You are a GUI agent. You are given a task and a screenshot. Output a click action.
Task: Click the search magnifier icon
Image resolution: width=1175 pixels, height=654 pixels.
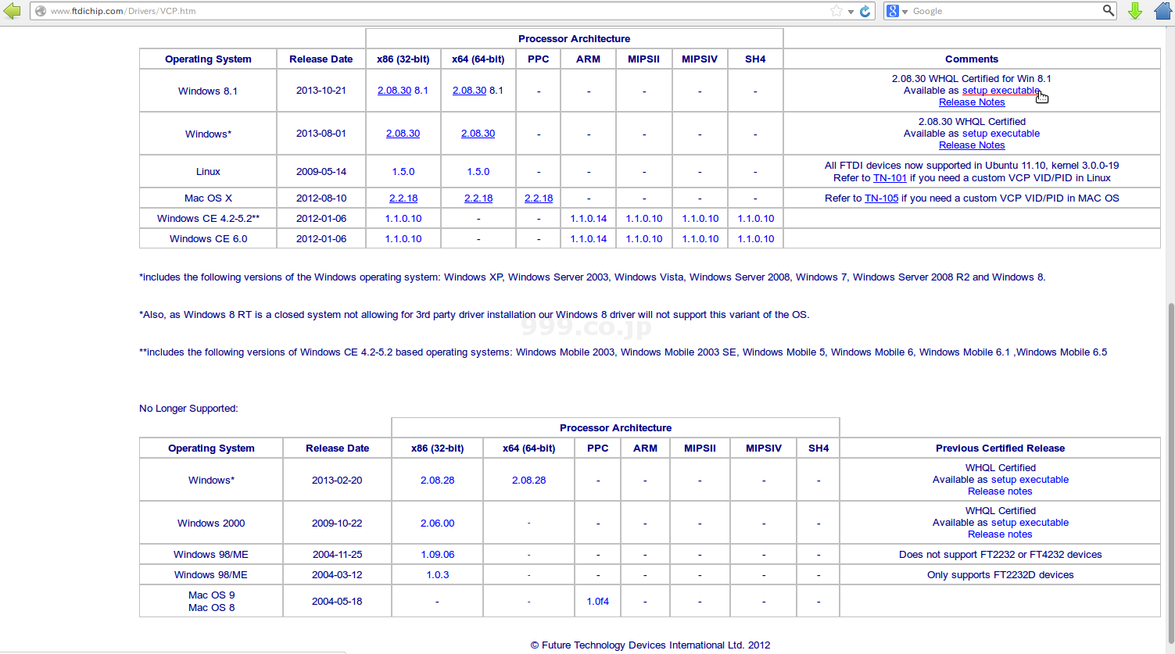pyautogui.click(x=1109, y=10)
